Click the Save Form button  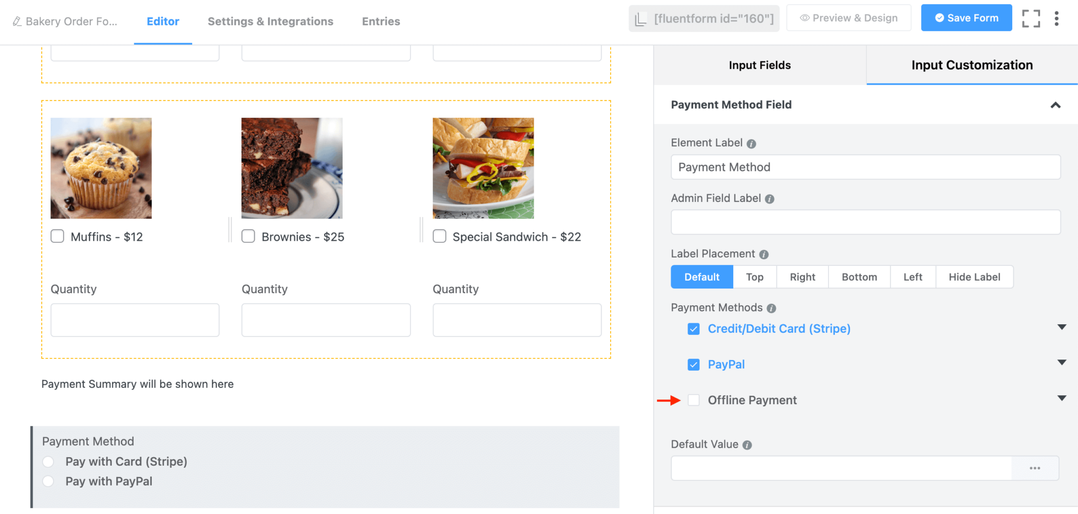click(966, 17)
